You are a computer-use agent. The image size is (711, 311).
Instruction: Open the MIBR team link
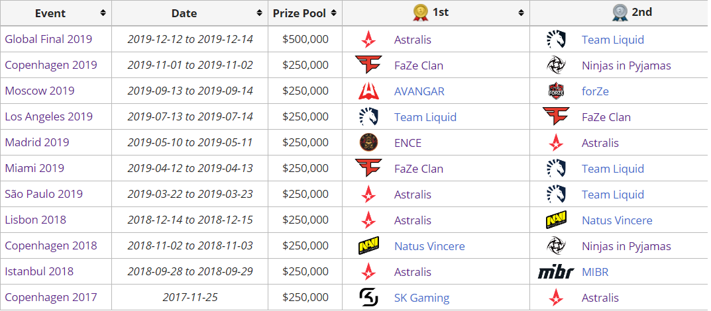(x=595, y=272)
